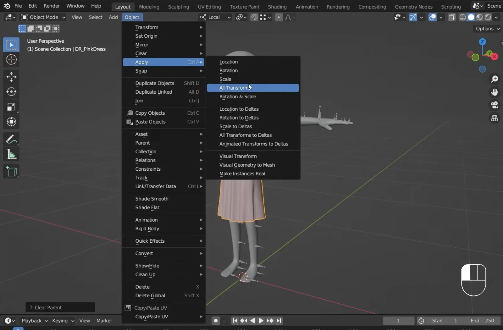Click the current frame field

pyautogui.click(x=398, y=321)
